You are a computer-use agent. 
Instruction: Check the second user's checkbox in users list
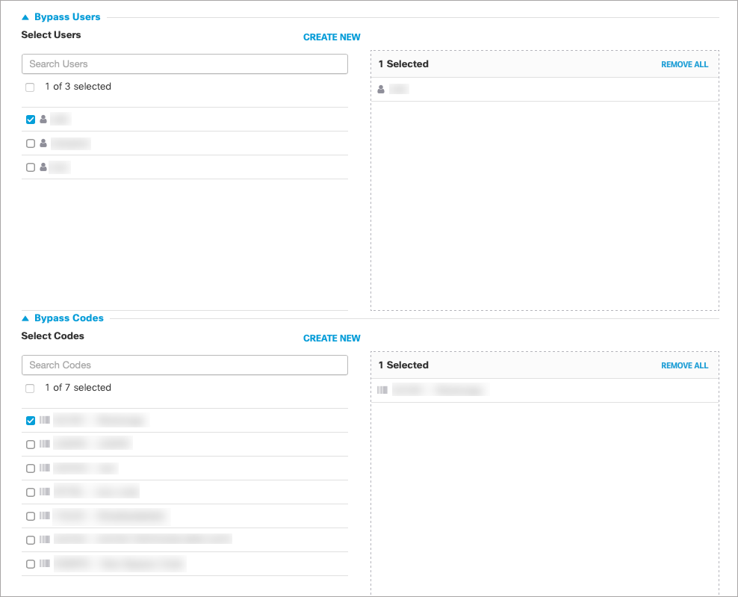pyautogui.click(x=31, y=143)
